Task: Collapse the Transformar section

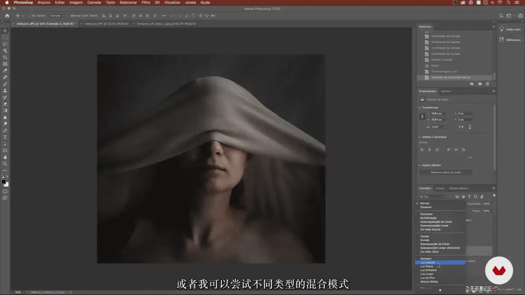Action: pos(420,108)
